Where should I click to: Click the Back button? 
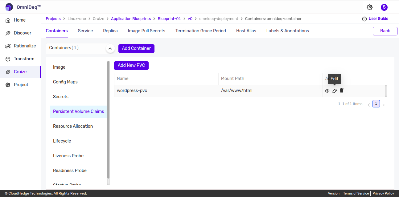(385, 31)
